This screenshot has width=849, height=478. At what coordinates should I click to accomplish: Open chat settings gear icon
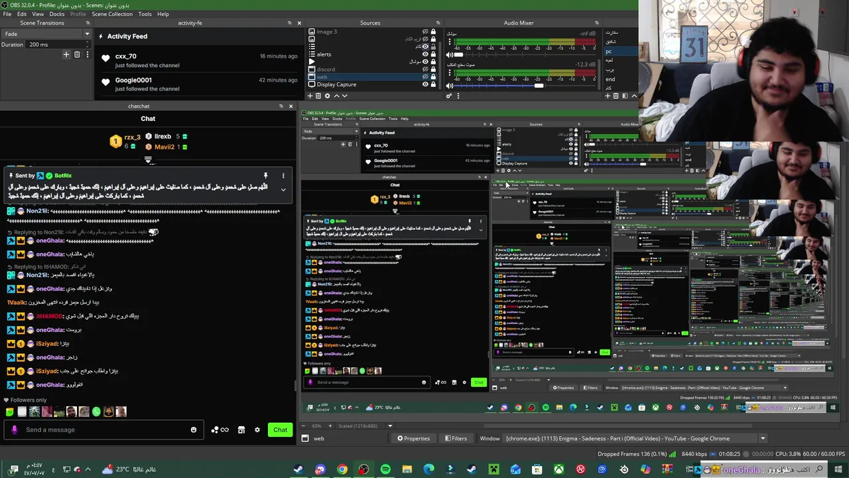point(257,430)
